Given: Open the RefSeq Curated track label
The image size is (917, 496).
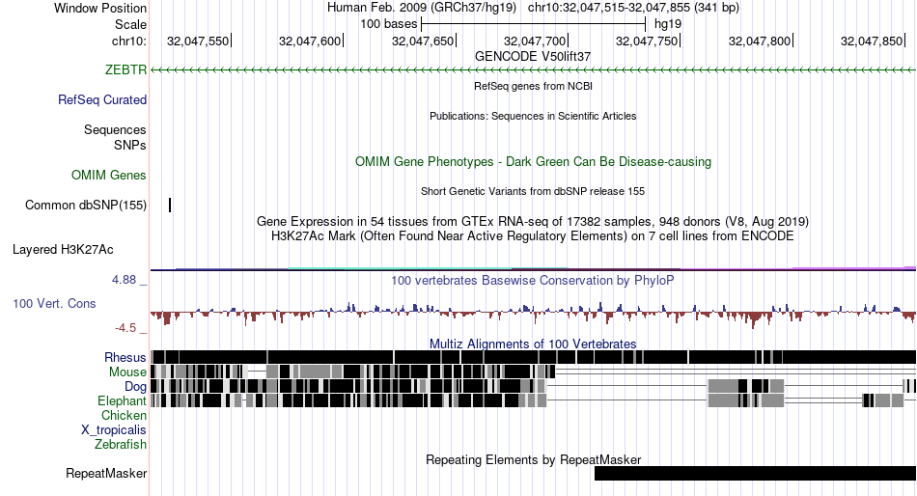Looking at the screenshot, I should pos(102,100).
